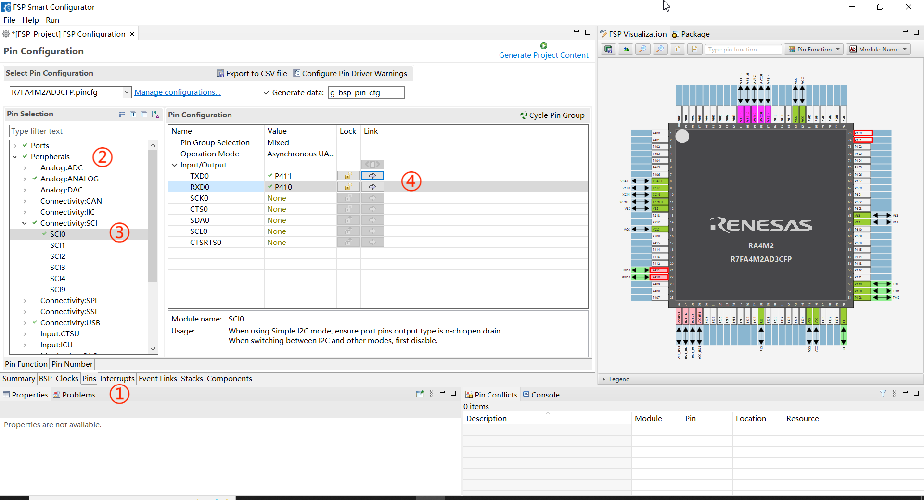Select Connectivity:SPI in the tree
Screen dimensions: 924x500
click(x=68, y=301)
